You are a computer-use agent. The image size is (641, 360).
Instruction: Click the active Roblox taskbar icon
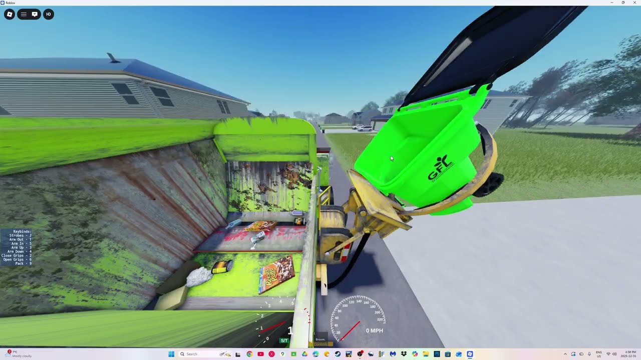coord(470,354)
